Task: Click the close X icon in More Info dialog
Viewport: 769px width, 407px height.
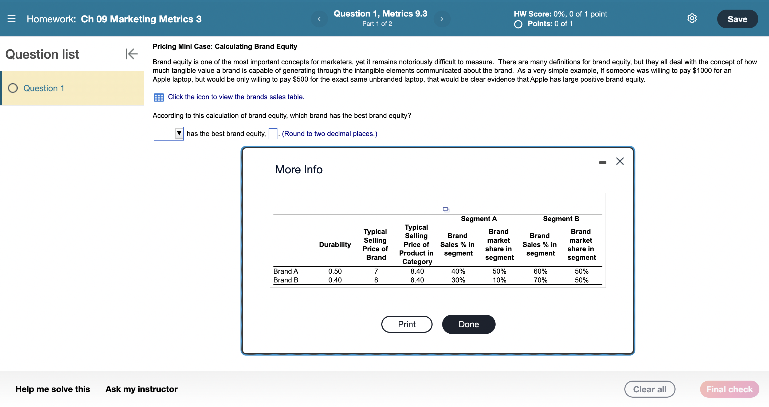Action: 620,162
